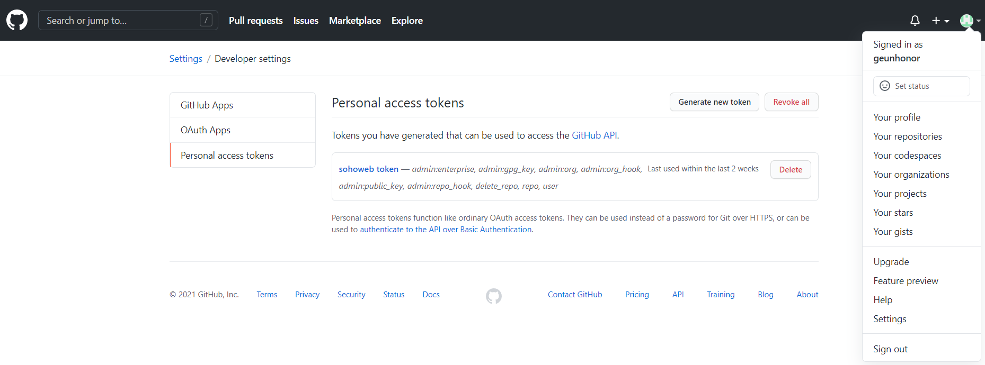The height and width of the screenshot is (365, 985).
Task: Select OAuth Apps in sidebar
Action: (243, 130)
